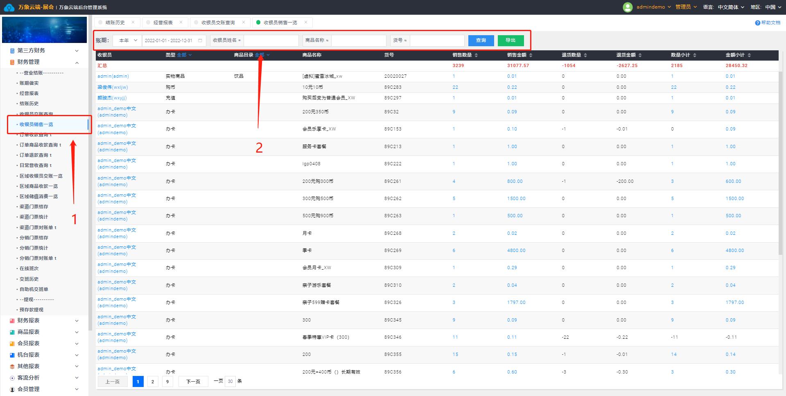Sort by 销售数量 column arrows
The image size is (786, 396).
point(476,55)
